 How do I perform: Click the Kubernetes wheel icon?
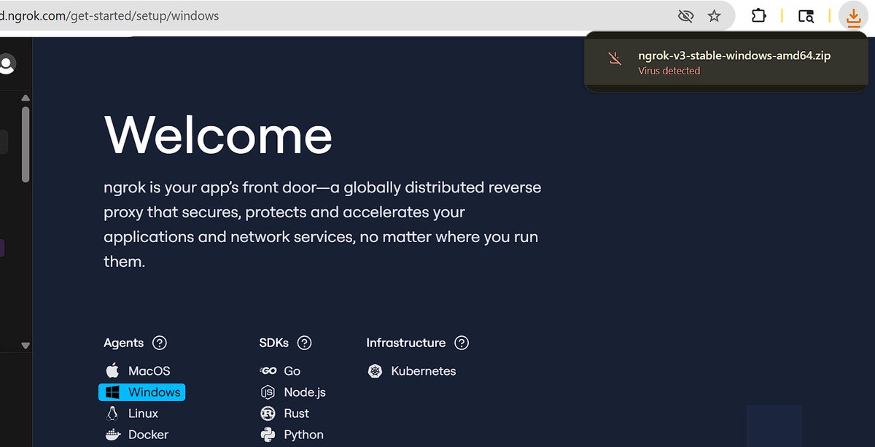point(375,371)
